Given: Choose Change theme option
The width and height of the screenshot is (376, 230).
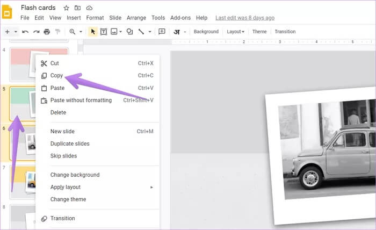Looking at the screenshot, I should point(97,199).
